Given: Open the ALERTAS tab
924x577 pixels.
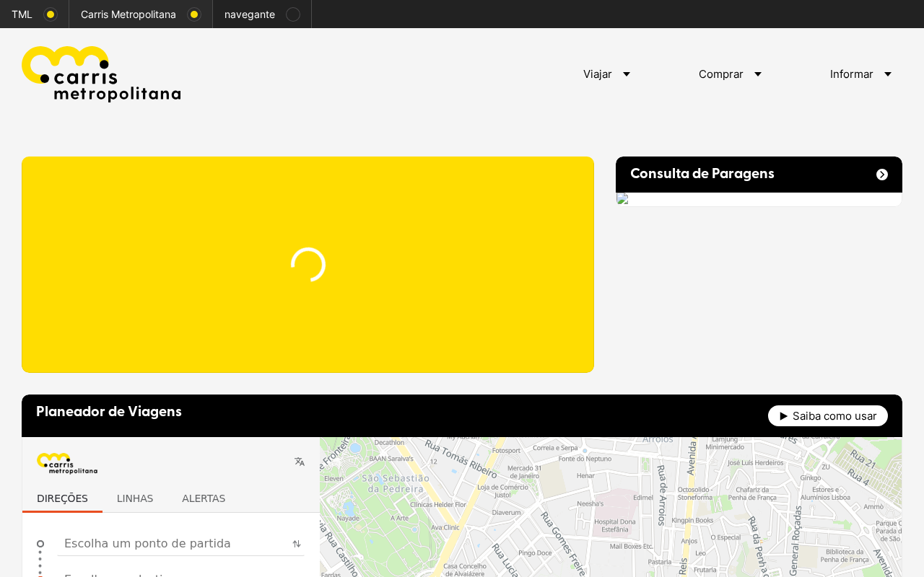Looking at the screenshot, I should tap(204, 498).
